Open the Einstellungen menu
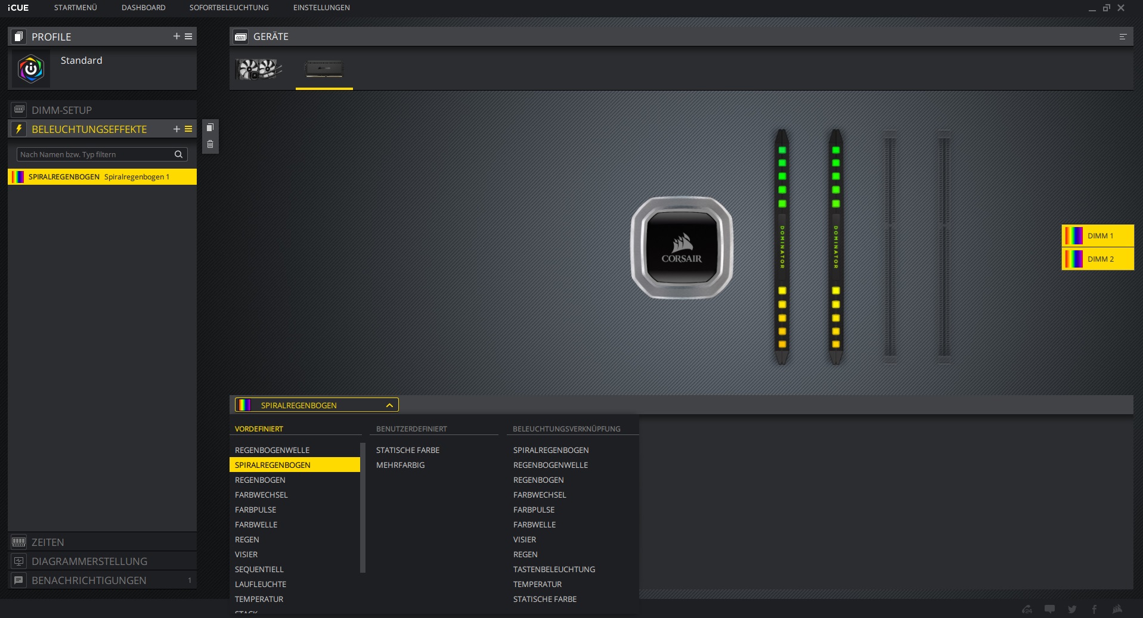The height and width of the screenshot is (618, 1143). click(321, 8)
